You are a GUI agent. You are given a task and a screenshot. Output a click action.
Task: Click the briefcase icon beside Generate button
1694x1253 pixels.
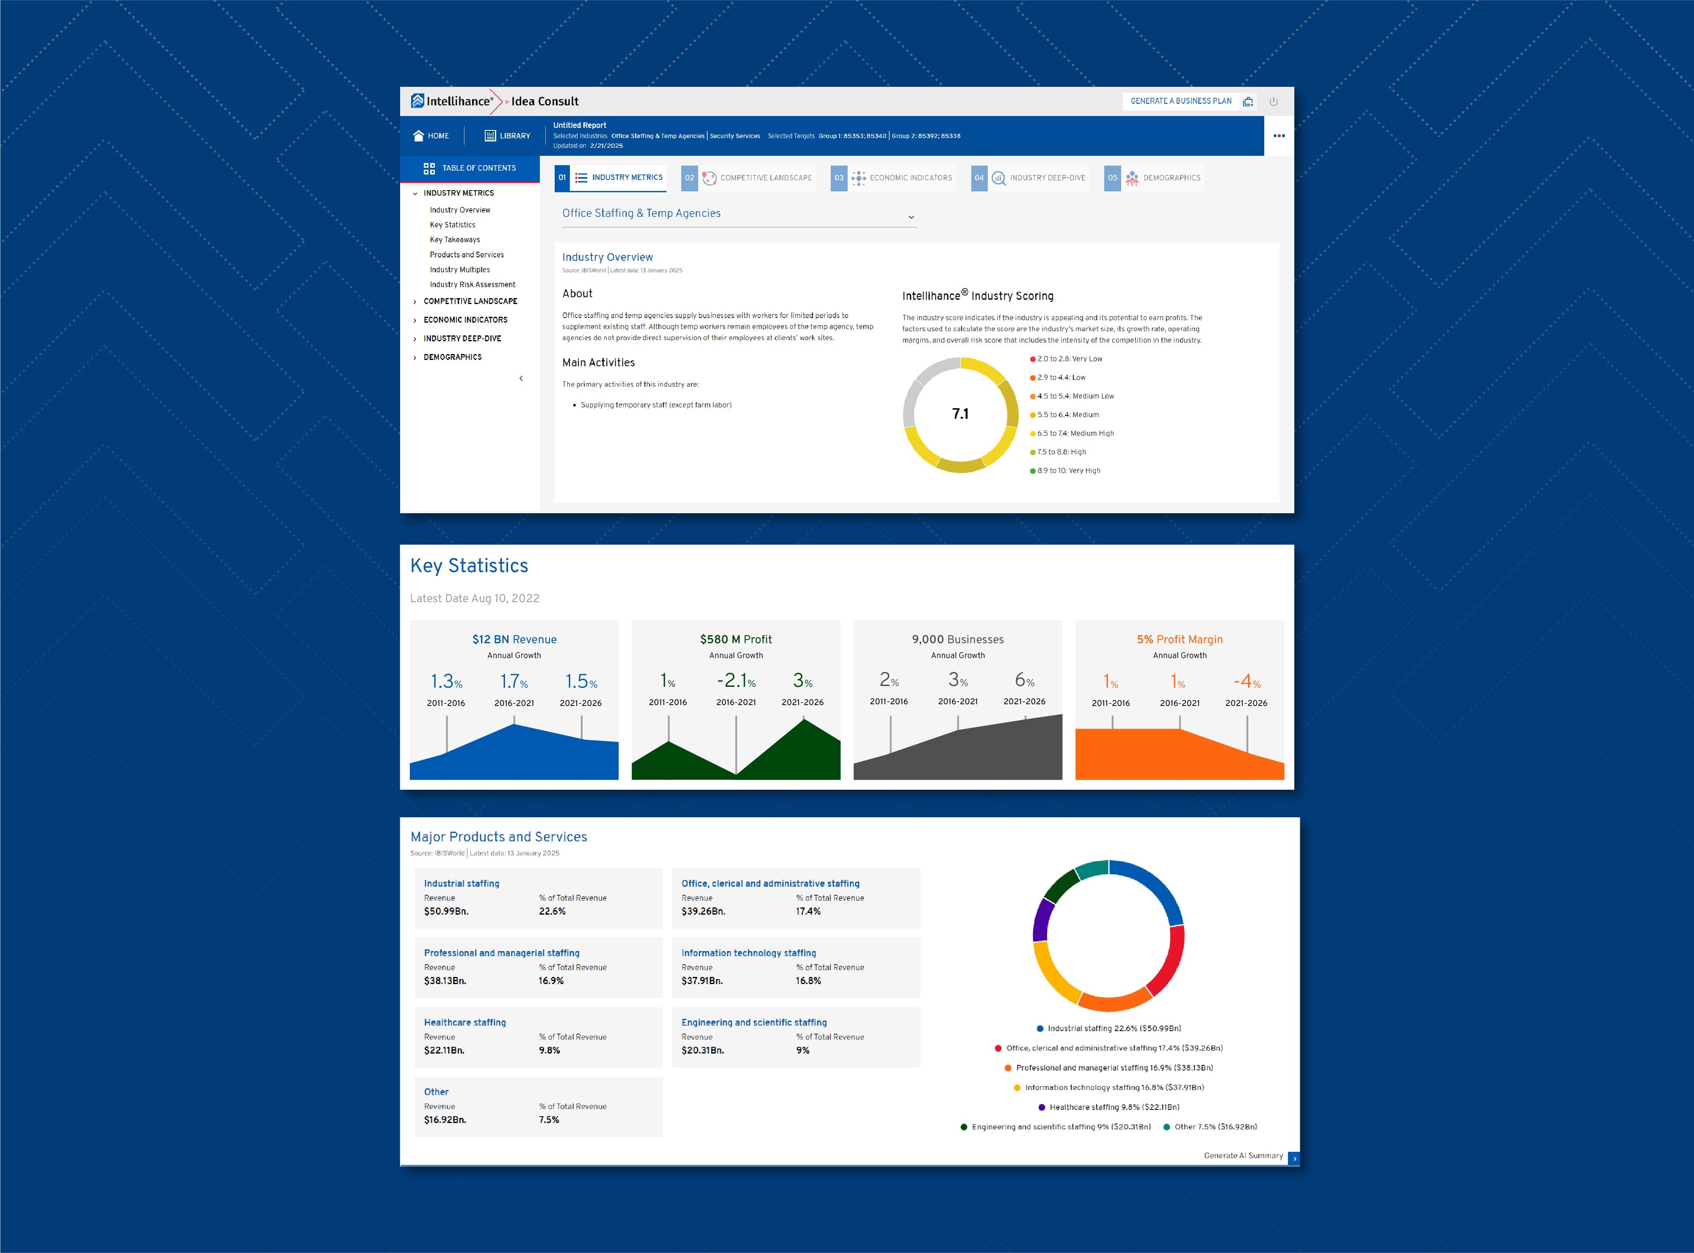pyautogui.click(x=1247, y=102)
